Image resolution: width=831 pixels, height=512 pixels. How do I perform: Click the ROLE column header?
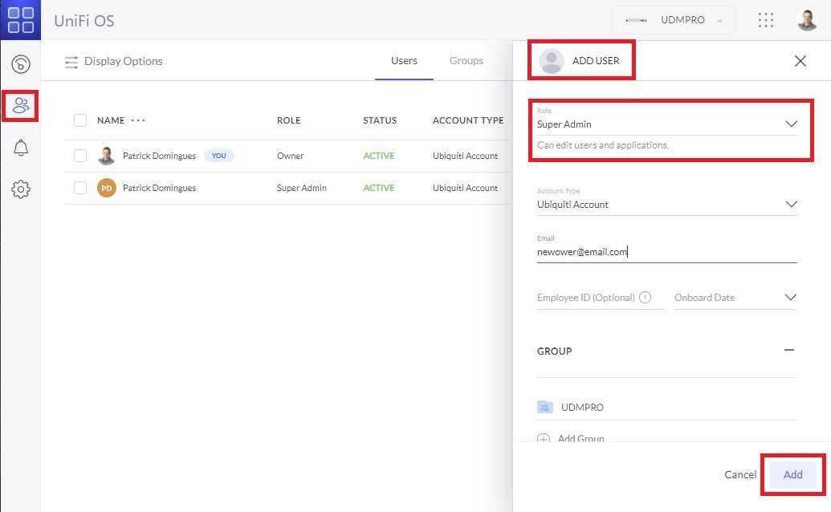pyautogui.click(x=288, y=120)
